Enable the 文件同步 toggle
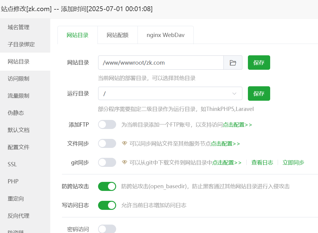This screenshot has height=233, width=318. coord(107,143)
